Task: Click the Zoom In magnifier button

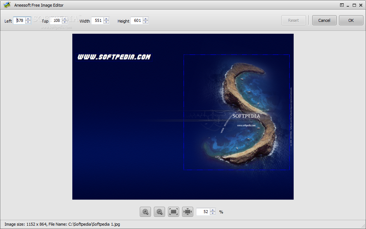Action: [x=145, y=212]
